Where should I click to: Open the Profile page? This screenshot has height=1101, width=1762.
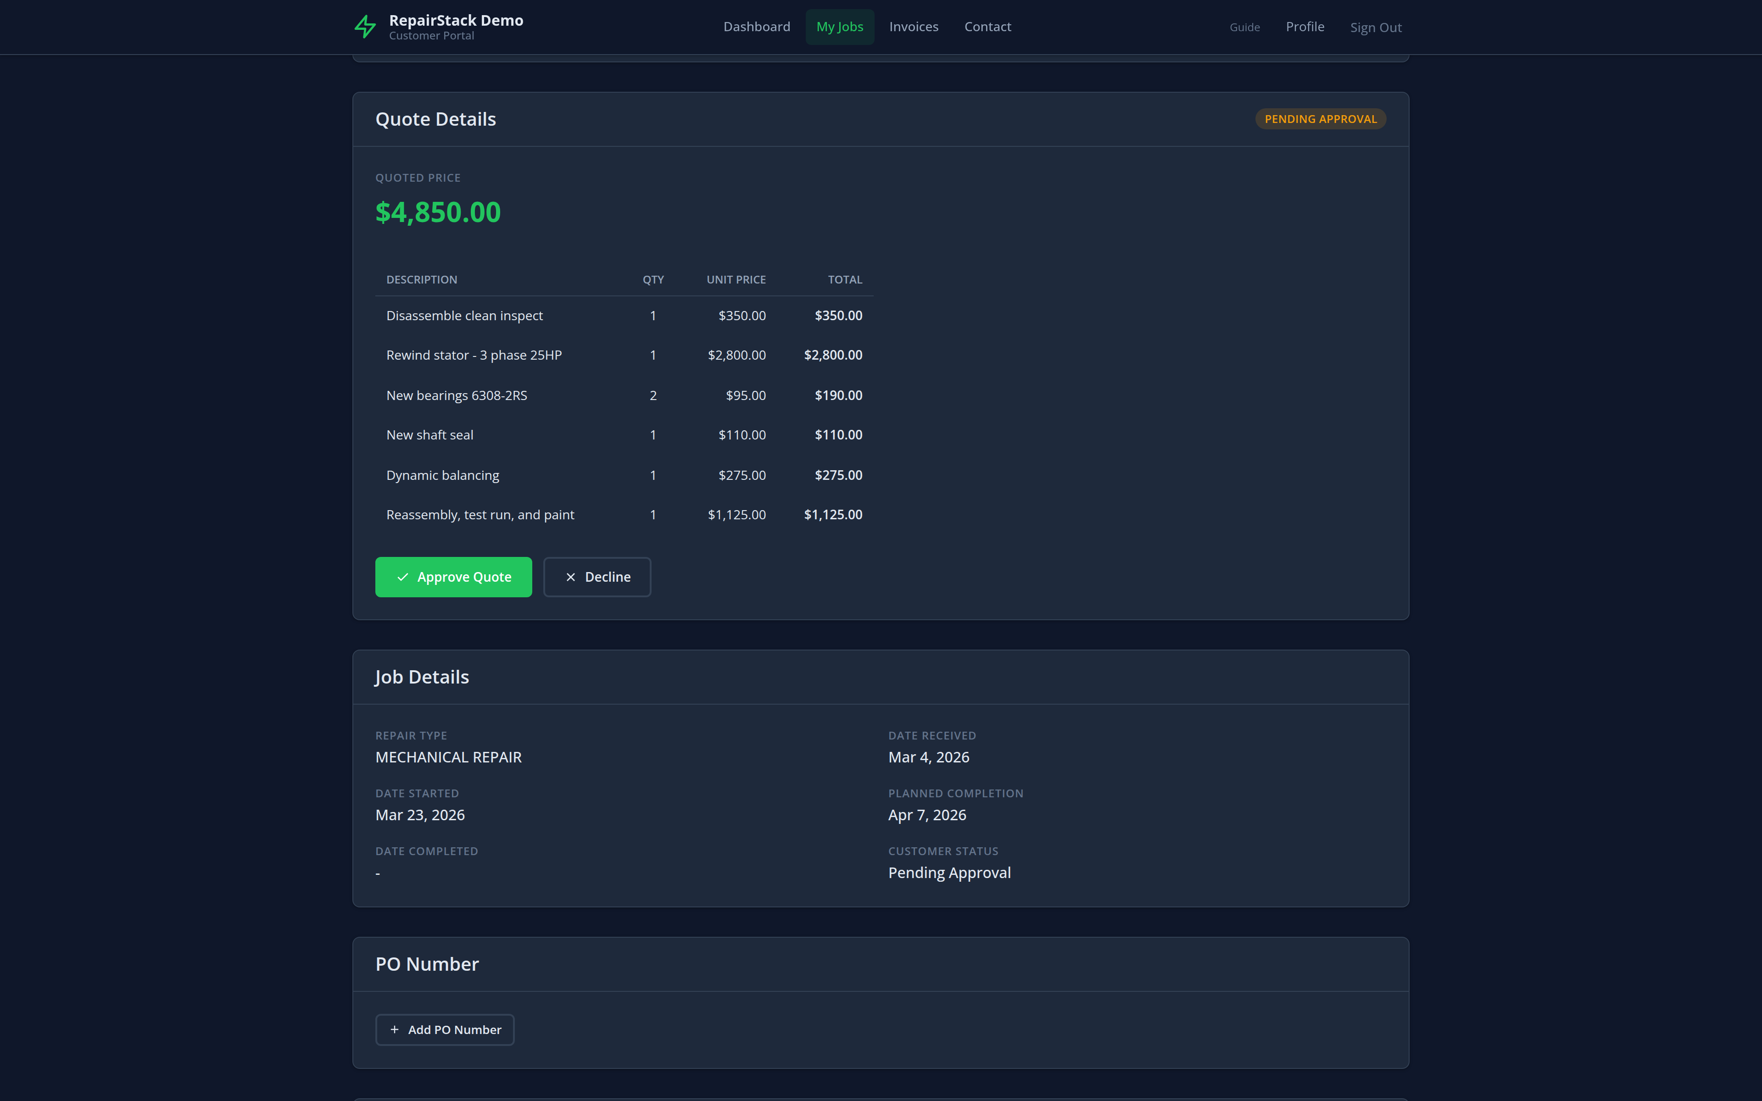click(1305, 27)
